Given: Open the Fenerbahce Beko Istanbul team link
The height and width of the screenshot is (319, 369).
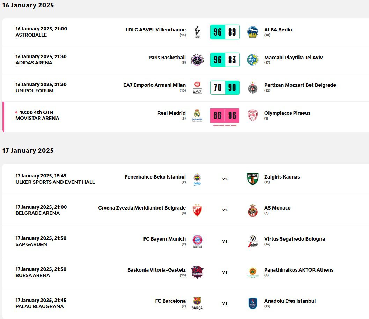Looking at the screenshot, I should click(155, 177).
